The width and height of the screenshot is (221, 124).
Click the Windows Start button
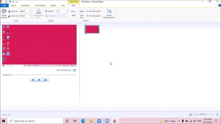(3, 121)
